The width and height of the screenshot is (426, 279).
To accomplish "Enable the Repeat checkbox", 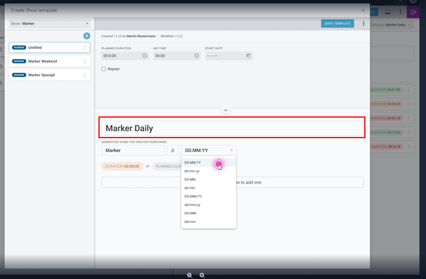I will tap(103, 68).
